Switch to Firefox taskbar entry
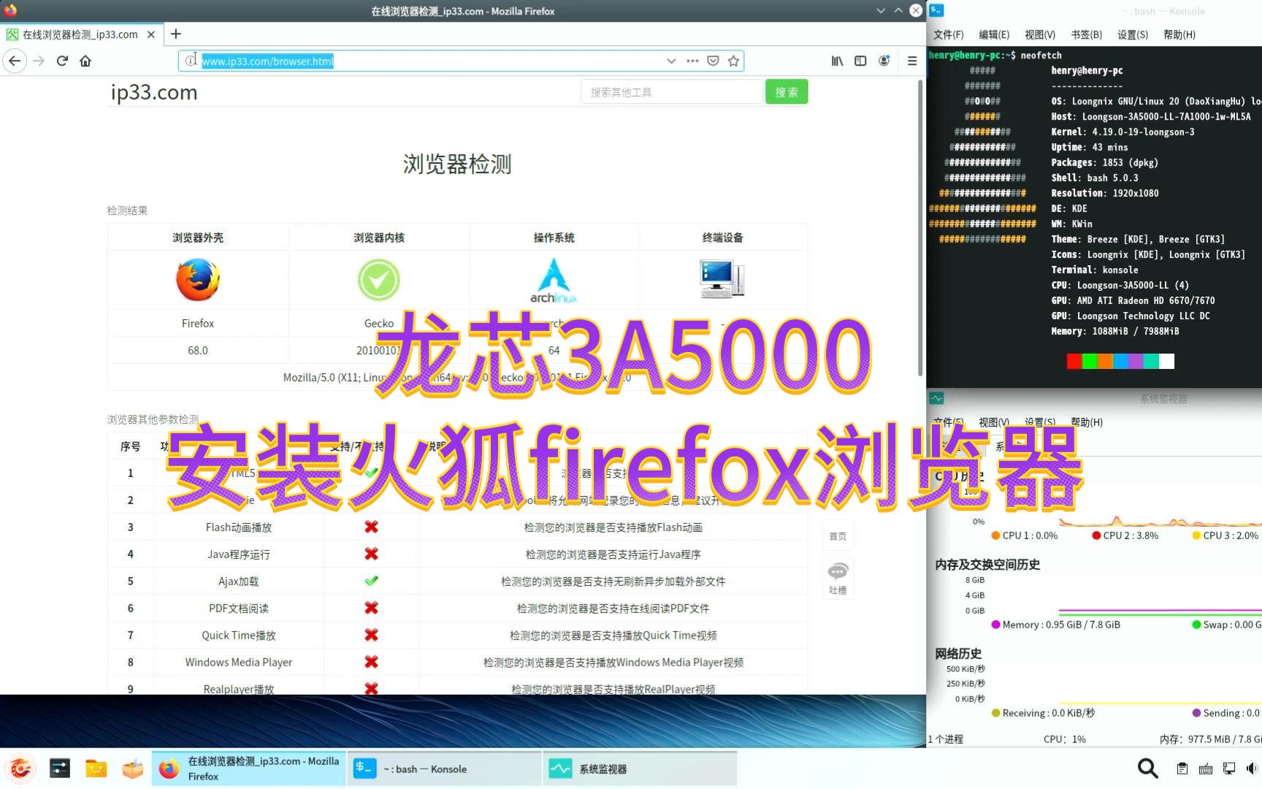This screenshot has height=789, width=1262. [249, 769]
